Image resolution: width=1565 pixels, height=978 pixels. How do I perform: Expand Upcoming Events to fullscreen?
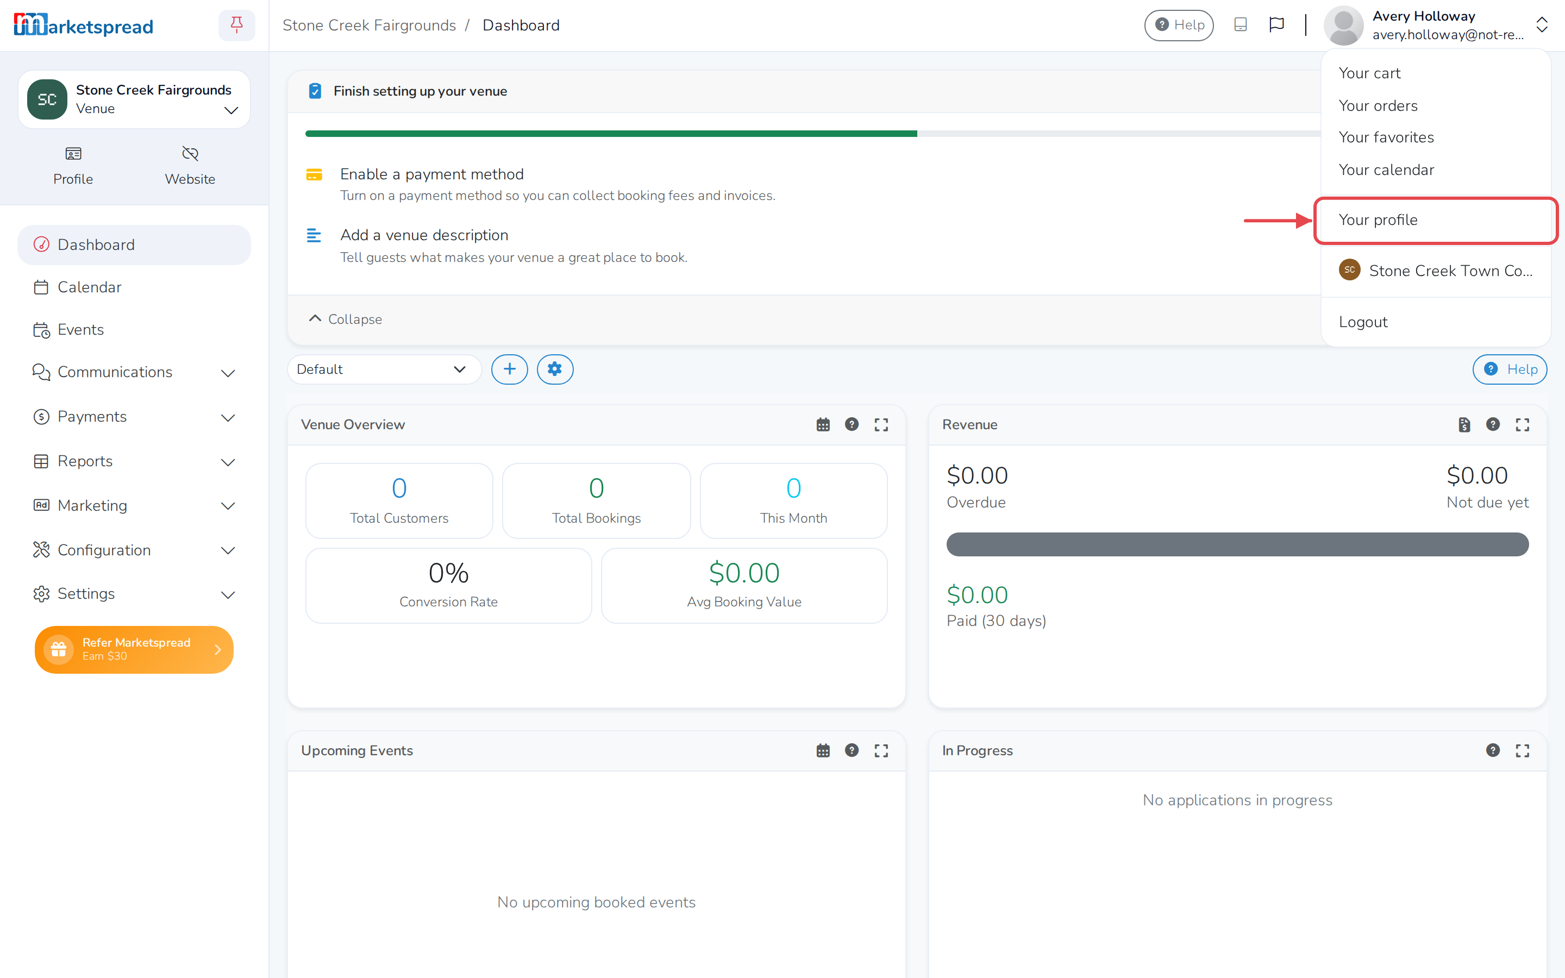pyautogui.click(x=881, y=750)
